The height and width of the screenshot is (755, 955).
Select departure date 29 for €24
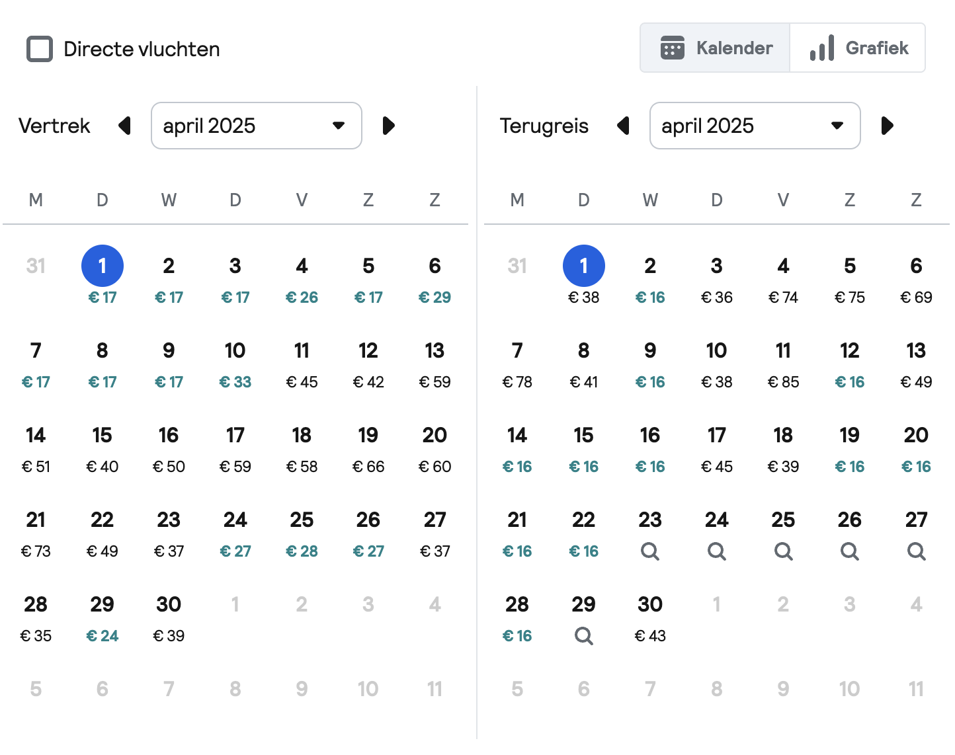click(103, 618)
